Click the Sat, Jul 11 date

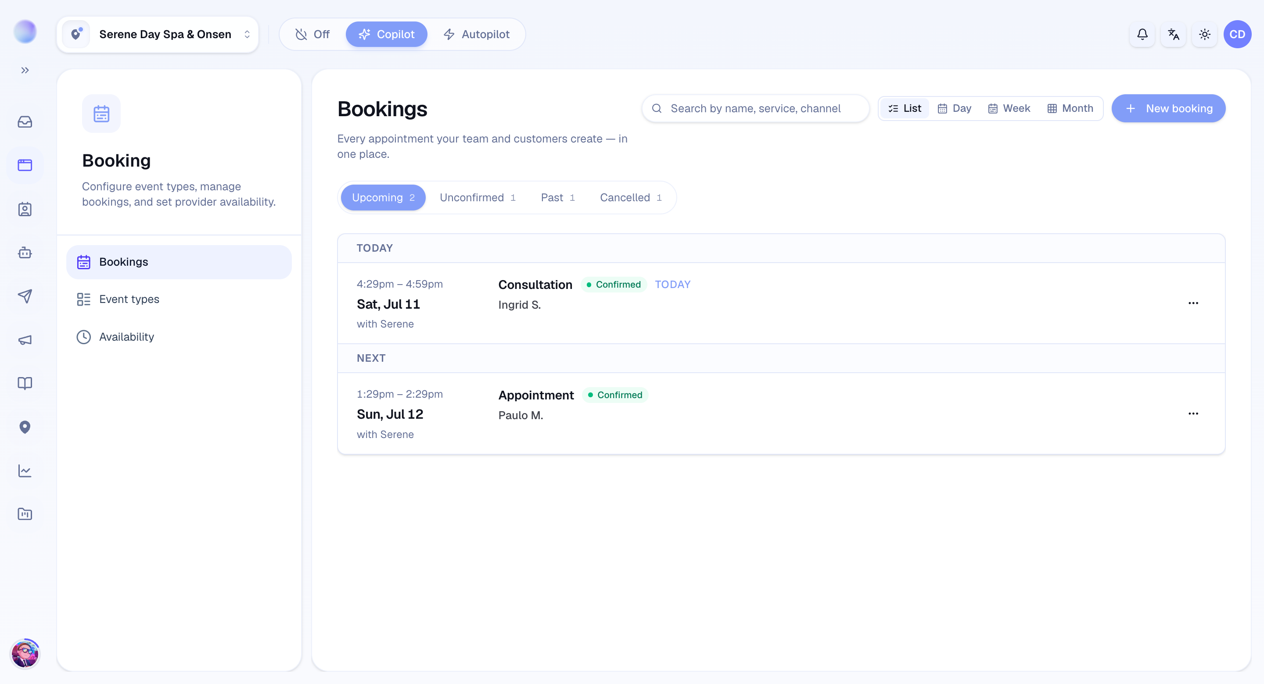[388, 304]
